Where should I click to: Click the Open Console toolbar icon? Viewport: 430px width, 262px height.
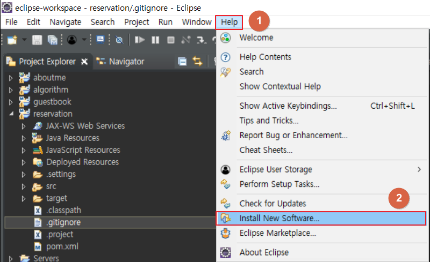tap(101, 40)
